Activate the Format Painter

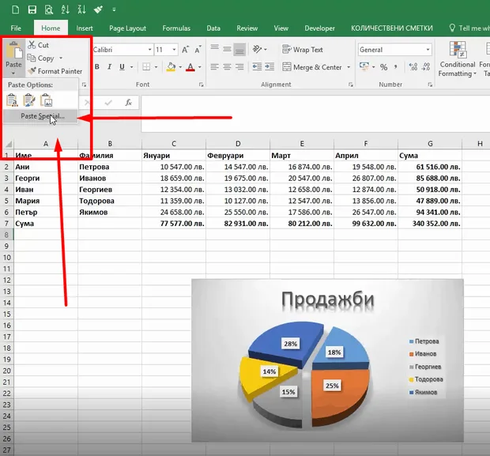click(55, 71)
